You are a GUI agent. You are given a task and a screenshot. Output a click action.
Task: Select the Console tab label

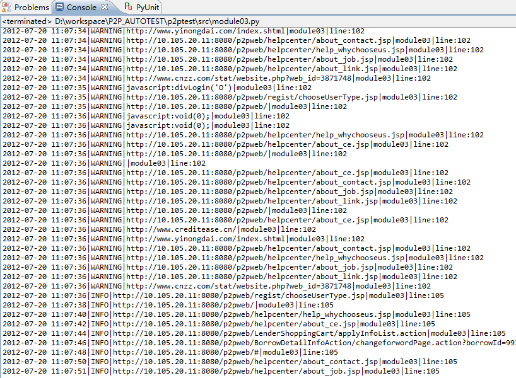(x=81, y=7)
